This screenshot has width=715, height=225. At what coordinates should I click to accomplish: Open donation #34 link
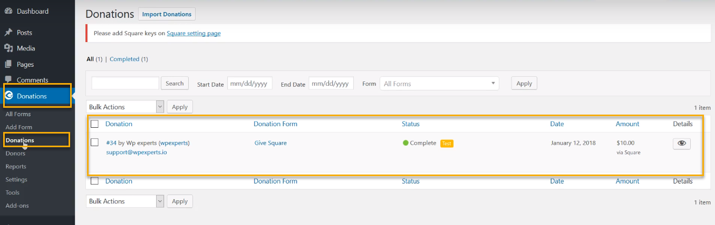tap(111, 143)
